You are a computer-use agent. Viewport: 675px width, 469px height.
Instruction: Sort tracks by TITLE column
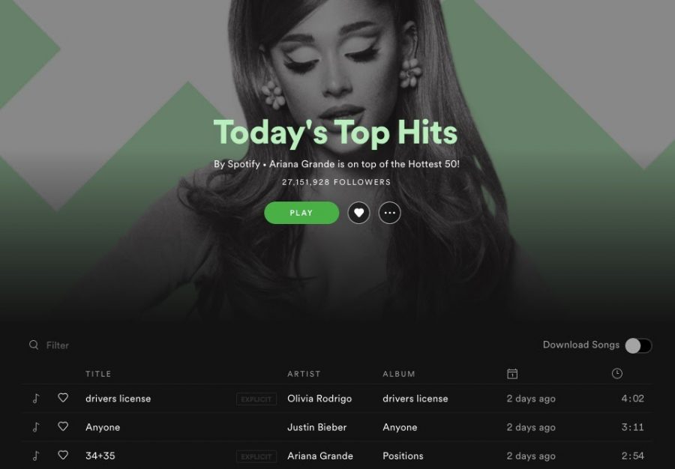tap(98, 374)
